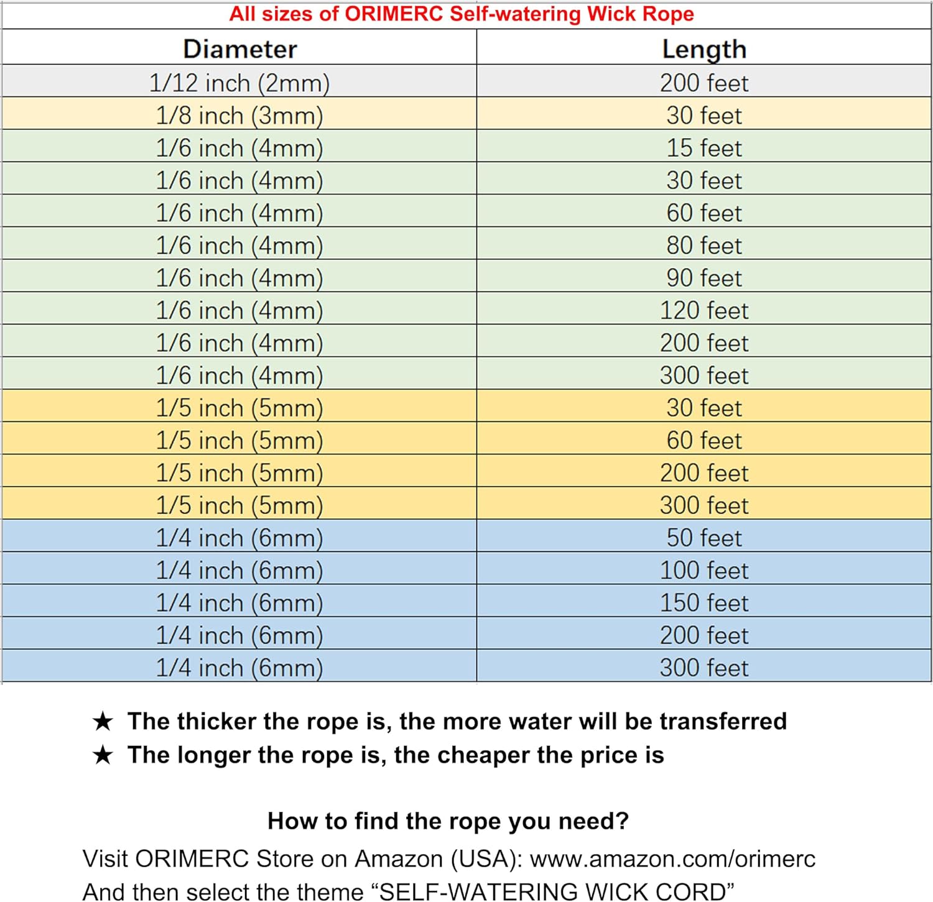Click the red ORIMERC Wick Rope title
Viewport: 933px width, 902px height.
tap(462, 14)
